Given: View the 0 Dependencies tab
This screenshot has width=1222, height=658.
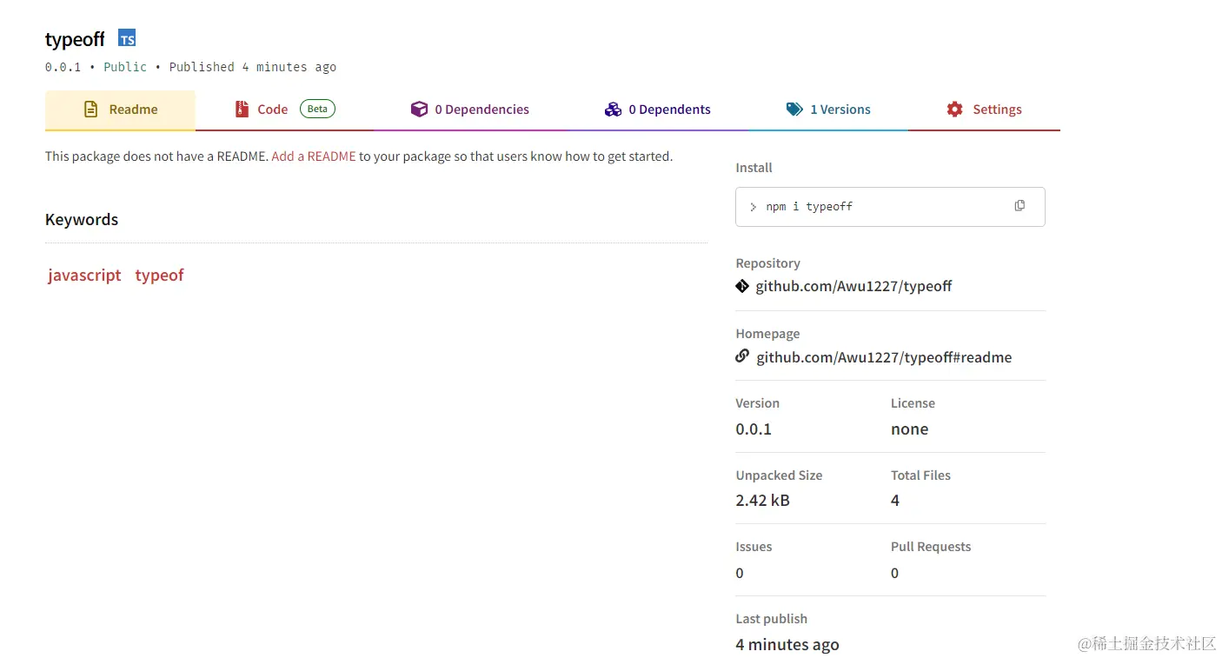Looking at the screenshot, I should (470, 110).
